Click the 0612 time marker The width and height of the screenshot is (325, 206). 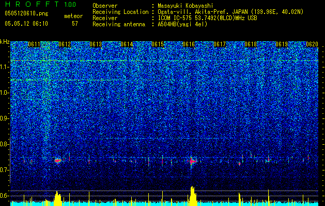pos(65,44)
